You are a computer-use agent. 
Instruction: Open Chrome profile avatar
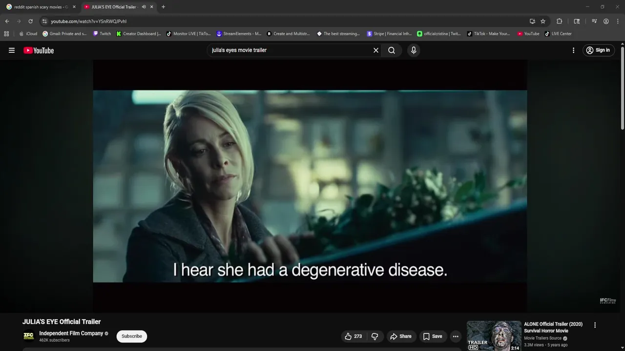[606, 21]
